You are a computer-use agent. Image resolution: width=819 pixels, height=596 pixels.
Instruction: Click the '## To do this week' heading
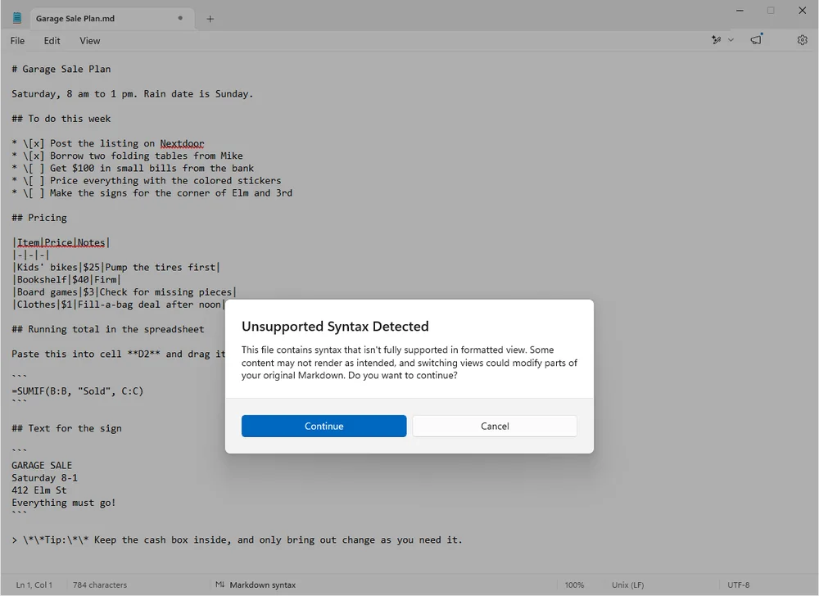point(61,119)
